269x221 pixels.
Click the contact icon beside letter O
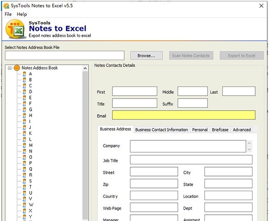tap(24, 157)
